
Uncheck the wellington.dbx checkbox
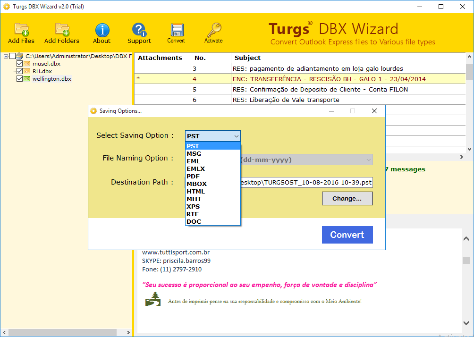point(20,78)
